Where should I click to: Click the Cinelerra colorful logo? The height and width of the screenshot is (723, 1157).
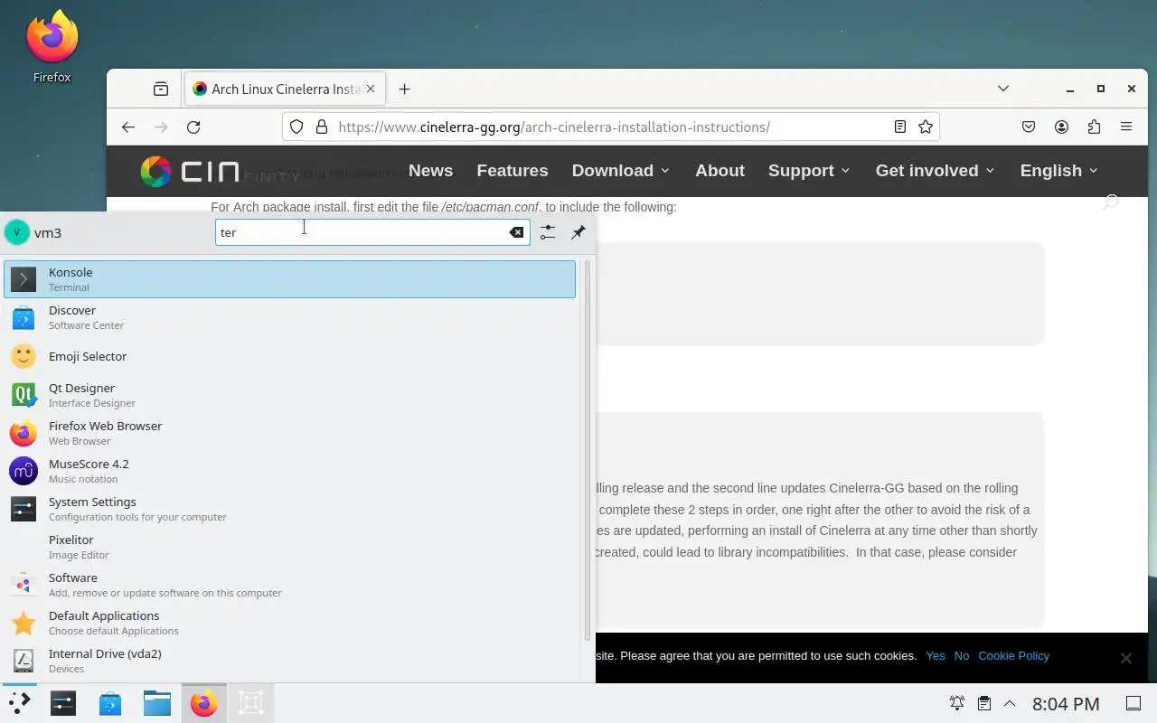point(156,171)
